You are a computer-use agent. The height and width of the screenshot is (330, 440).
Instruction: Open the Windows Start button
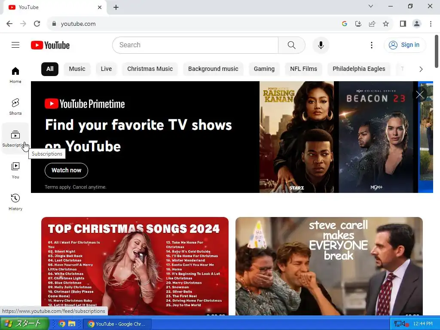(x=24, y=324)
